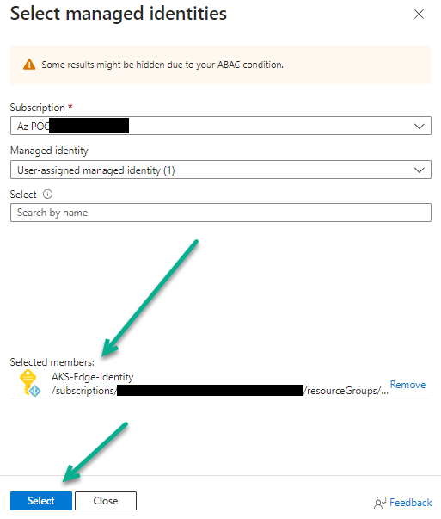Click the ABAC warning triangle icon
This screenshot has width=441, height=519.
coord(29,65)
